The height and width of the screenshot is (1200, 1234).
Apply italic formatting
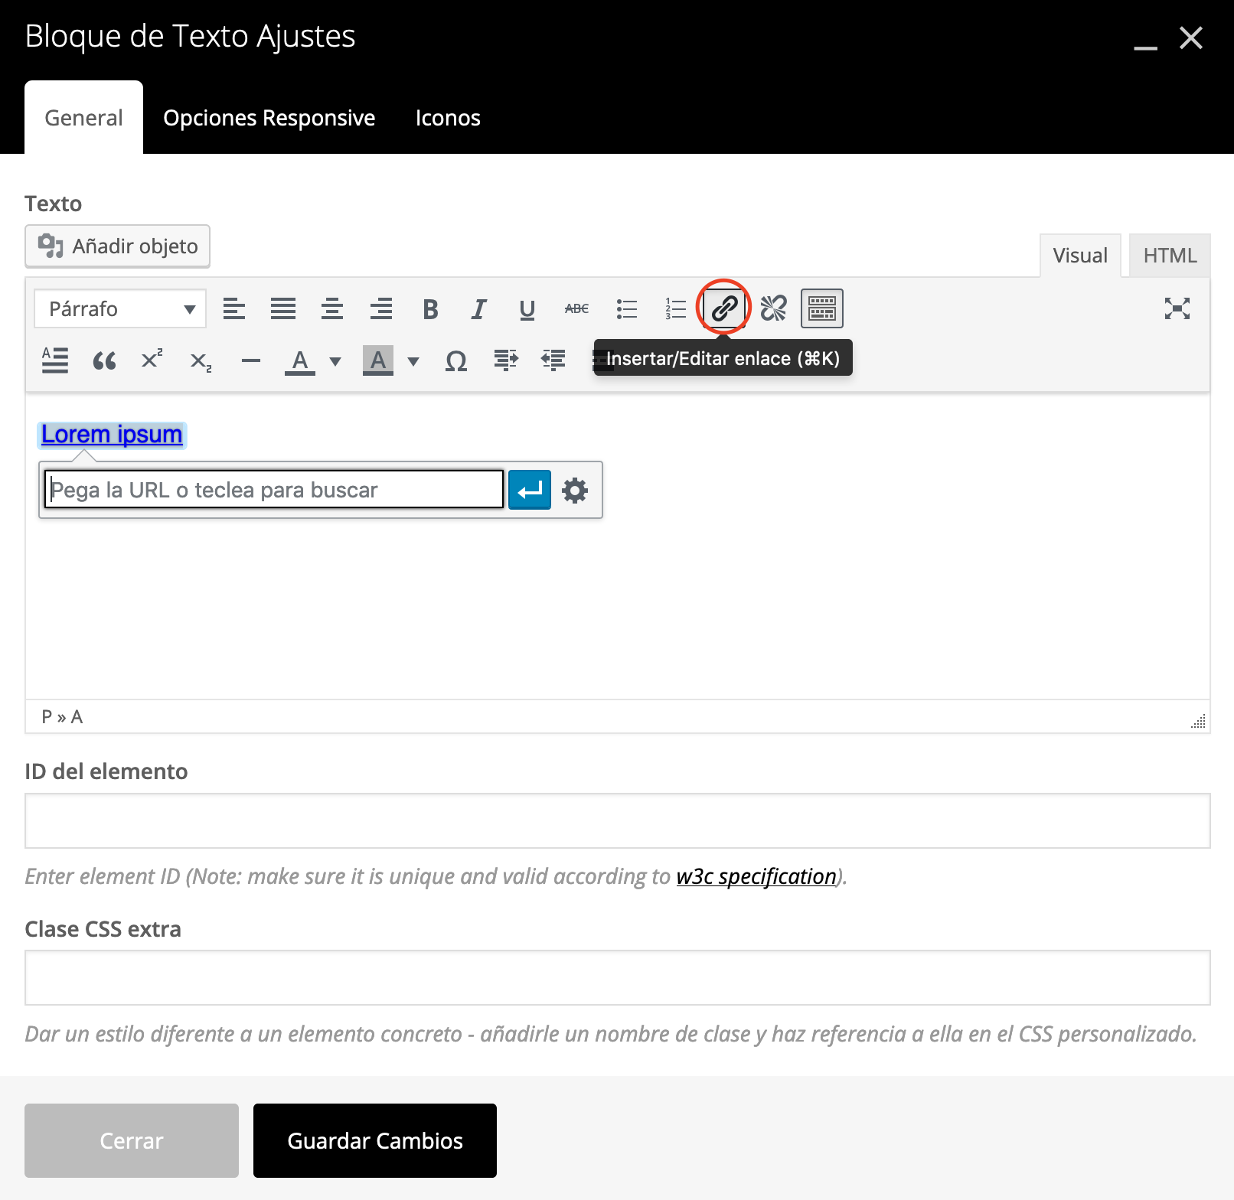(x=478, y=308)
